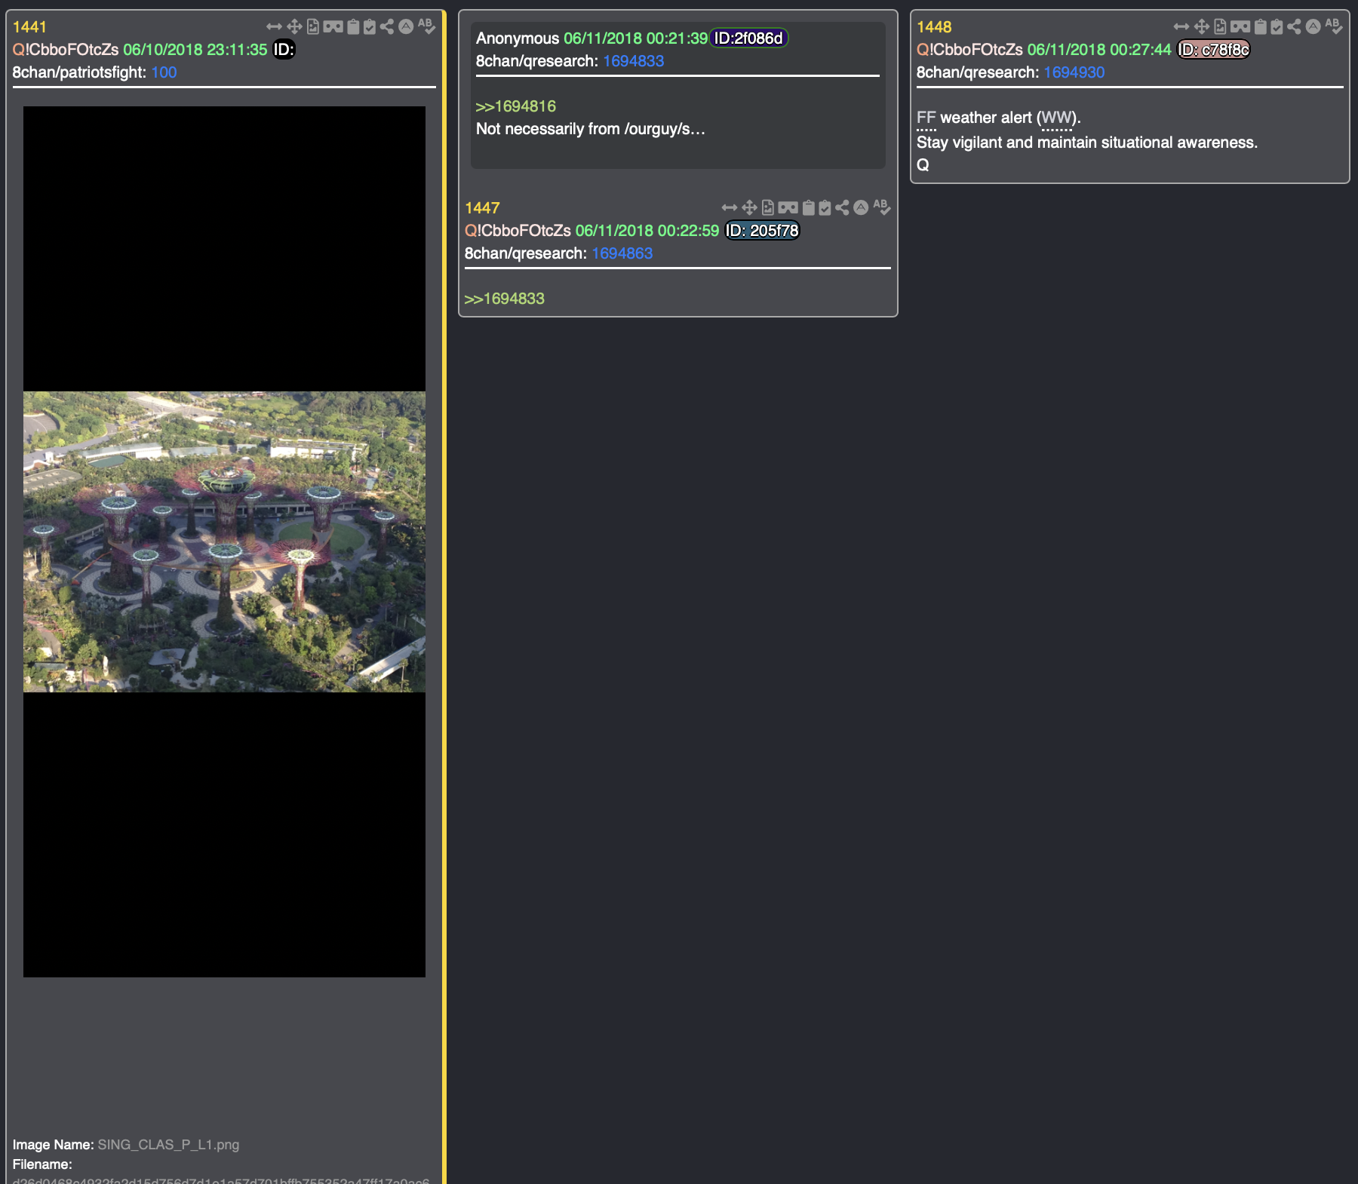Click the VR goggles icon on post 1441
The height and width of the screenshot is (1184, 1358).
click(x=333, y=27)
